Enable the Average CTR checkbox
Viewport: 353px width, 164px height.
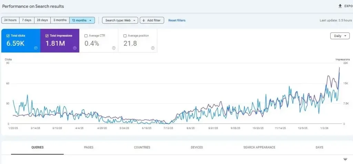[x=86, y=35]
